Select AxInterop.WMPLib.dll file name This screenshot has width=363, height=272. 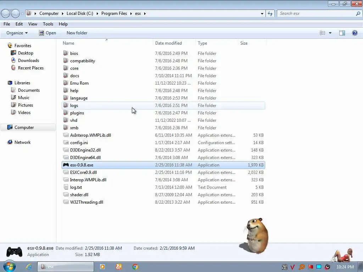pyautogui.click(x=90, y=135)
